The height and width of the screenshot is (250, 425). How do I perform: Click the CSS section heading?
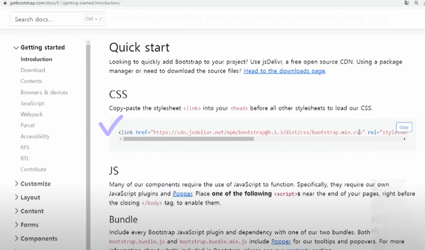118,94
